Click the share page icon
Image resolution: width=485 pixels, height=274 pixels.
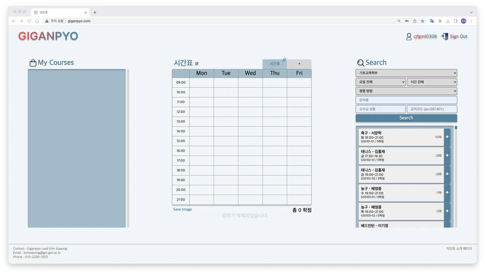[415, 21]
